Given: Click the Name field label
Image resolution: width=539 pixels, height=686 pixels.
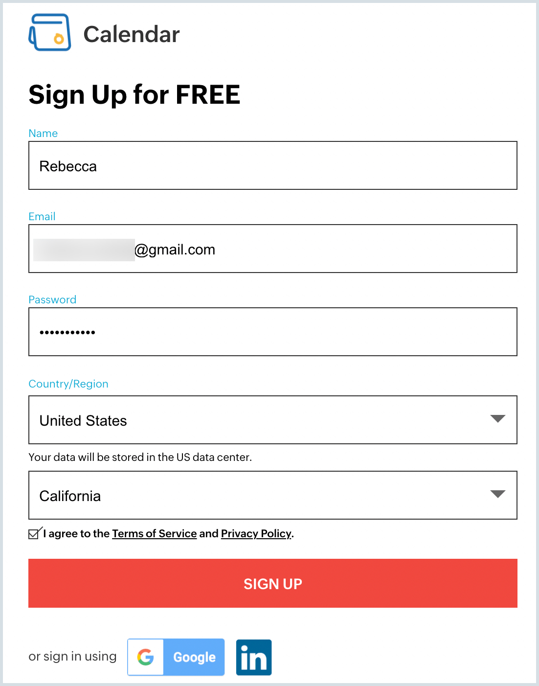Looking at the screenshot, I should coord(43,133).
